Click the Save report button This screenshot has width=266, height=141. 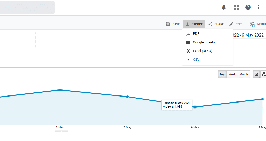click(x=173, y=24)
